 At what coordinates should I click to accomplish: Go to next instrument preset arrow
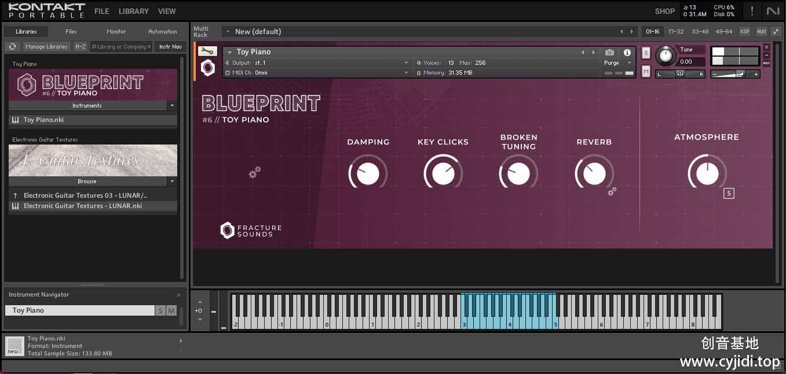(593, 52)
